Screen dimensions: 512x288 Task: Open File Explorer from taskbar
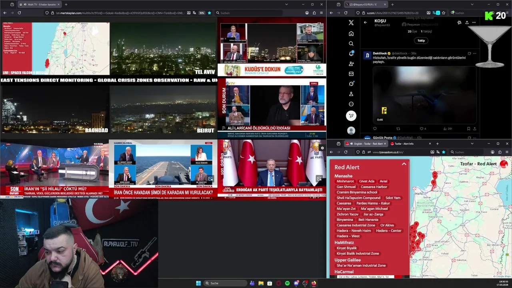pos(261,283)
